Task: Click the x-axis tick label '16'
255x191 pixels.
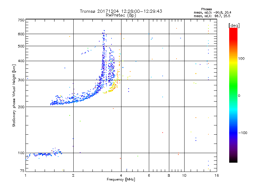Action: tap(217, 175)
